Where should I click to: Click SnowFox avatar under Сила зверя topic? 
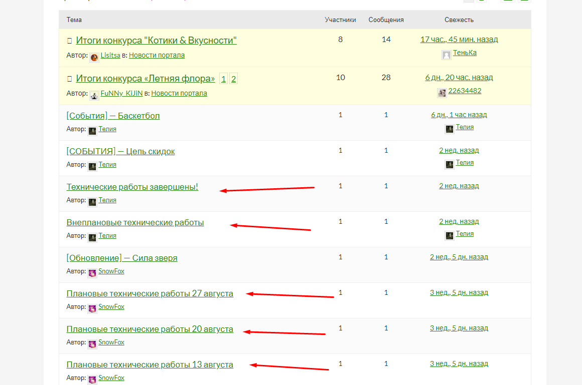coord(92,272)
